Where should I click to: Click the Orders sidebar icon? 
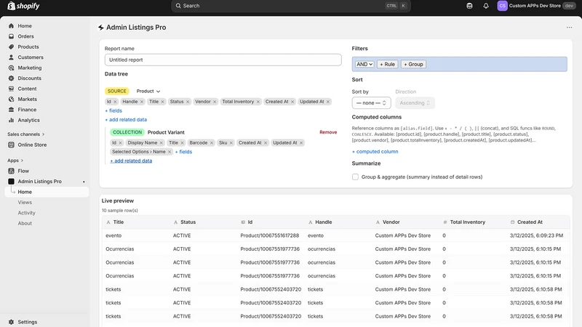pos(11,36)
